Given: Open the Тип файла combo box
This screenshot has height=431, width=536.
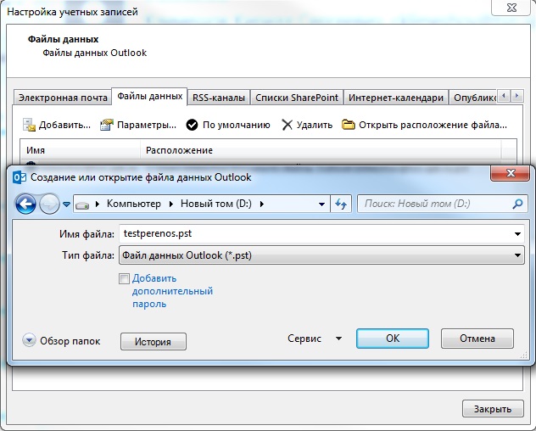Looking at the screenshot, I should (321, 255).
